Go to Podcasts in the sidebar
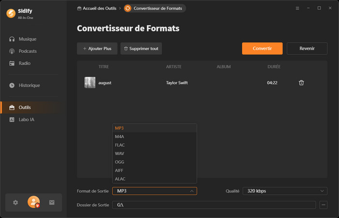Viewport: 339px width, 218px height. 28,51
